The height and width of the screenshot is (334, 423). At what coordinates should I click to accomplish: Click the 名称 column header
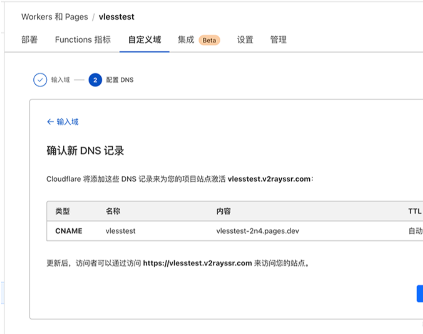tap(113, 211)
